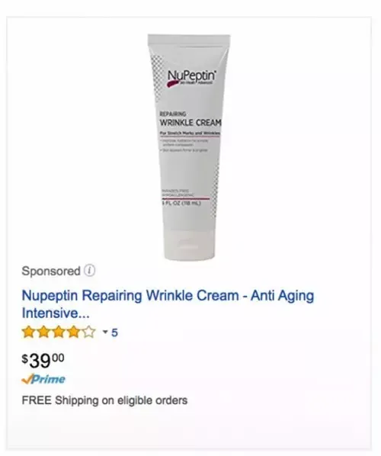Open the 5 customer reviews link
The width and height of the screenshot is (381, 456).
(x=114, y=332)
